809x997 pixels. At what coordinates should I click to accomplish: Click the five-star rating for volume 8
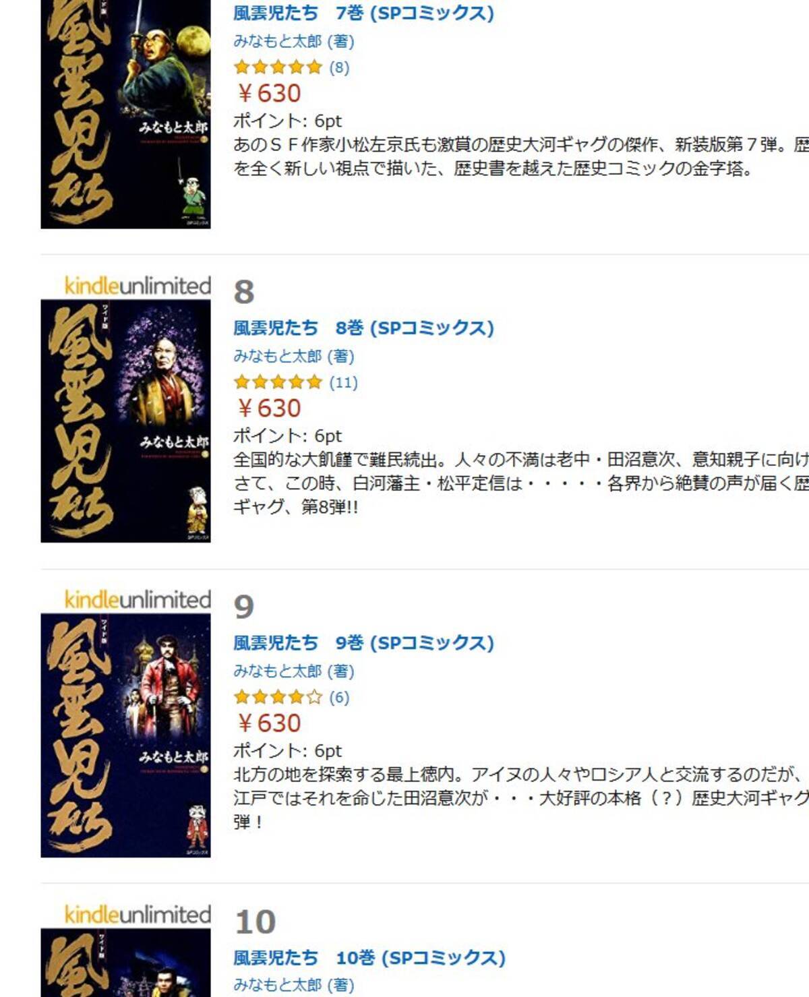(278, 382)
